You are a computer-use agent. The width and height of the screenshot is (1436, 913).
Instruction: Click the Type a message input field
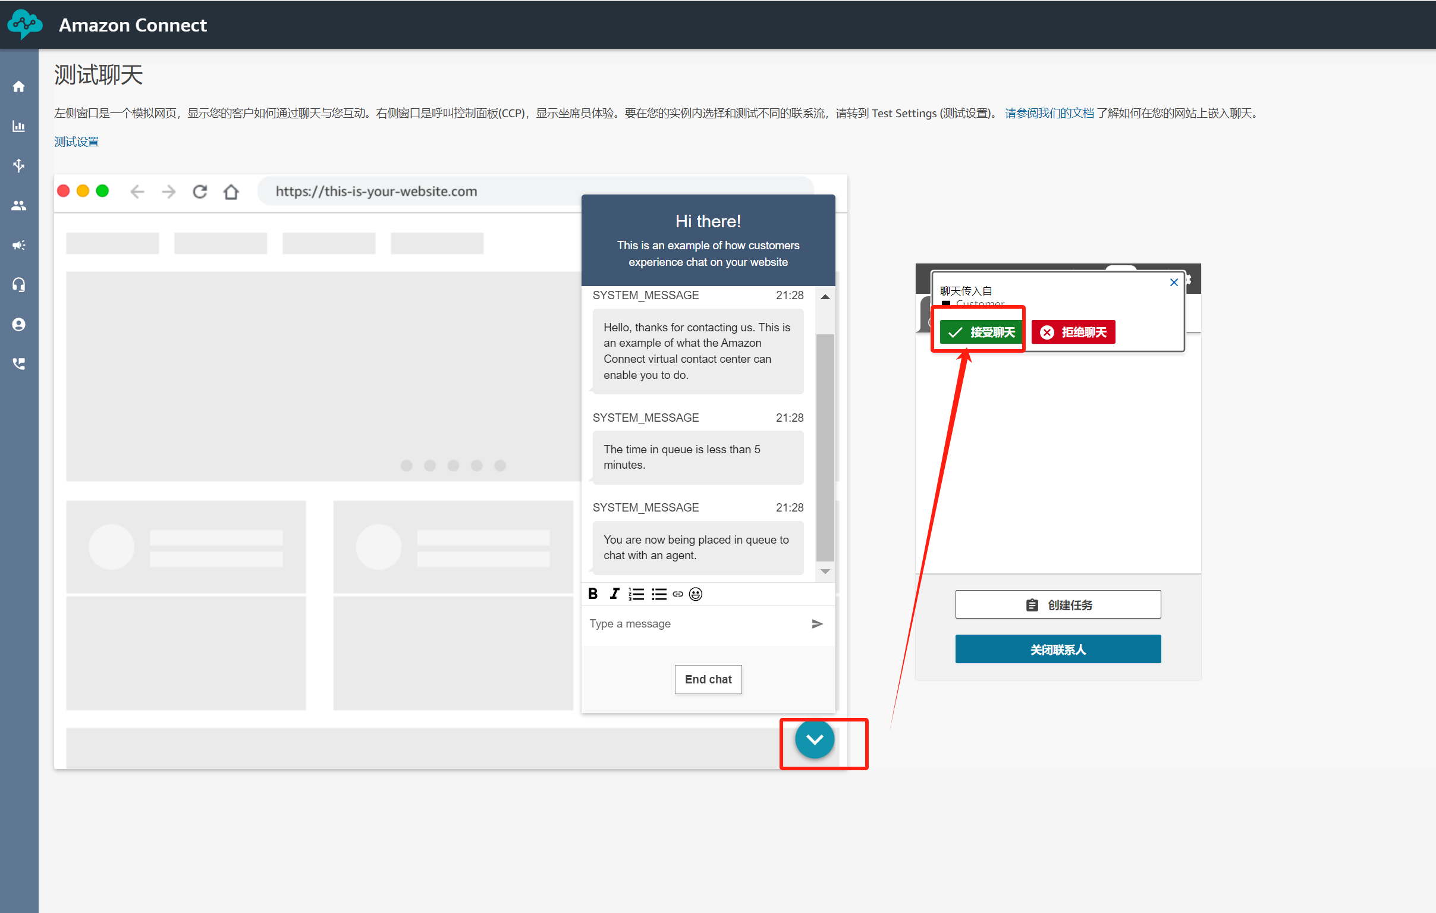point(695,624)
